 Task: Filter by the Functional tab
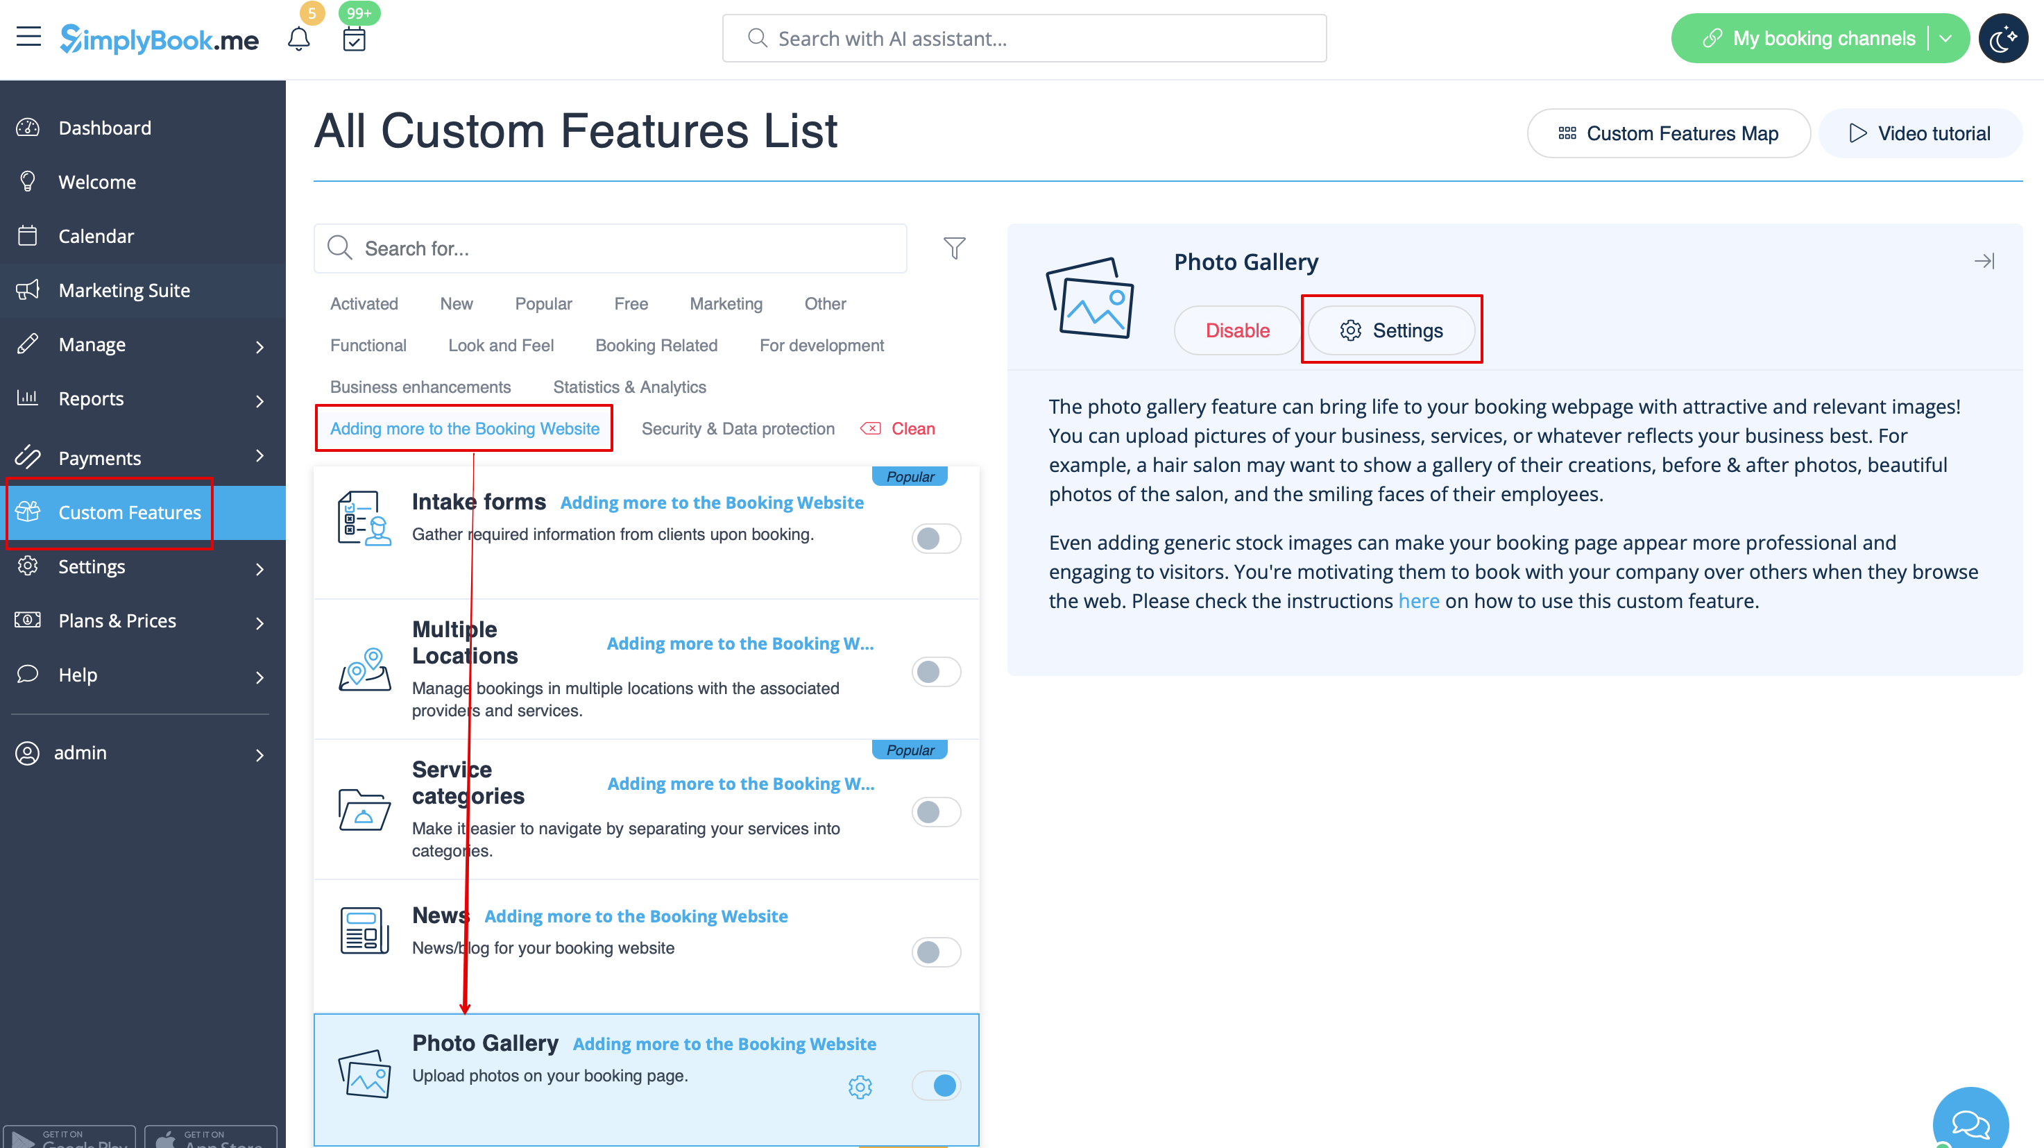pos(368,346)
